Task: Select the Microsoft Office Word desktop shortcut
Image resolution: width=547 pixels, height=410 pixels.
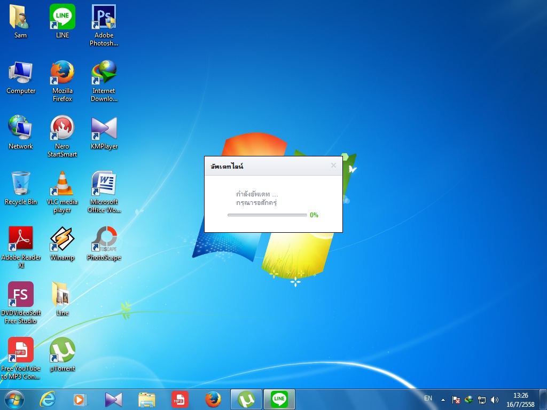Action: (104, 192)
